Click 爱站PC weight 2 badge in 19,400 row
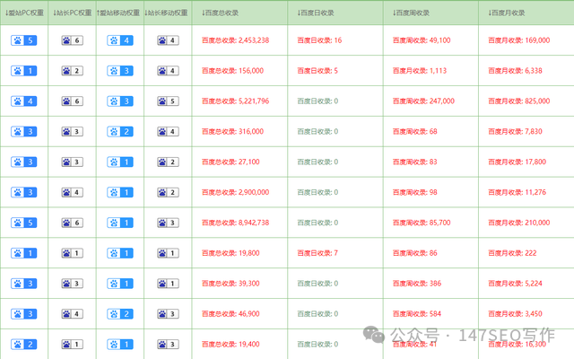Image resolution: width=574 pixels, height=359 pixels. pyautogui.click(x=24, y=345)
